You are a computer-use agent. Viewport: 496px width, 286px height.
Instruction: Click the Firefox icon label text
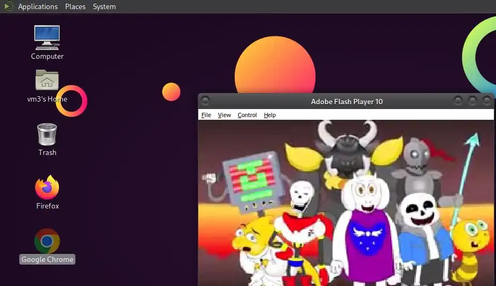tap(48, 206)
